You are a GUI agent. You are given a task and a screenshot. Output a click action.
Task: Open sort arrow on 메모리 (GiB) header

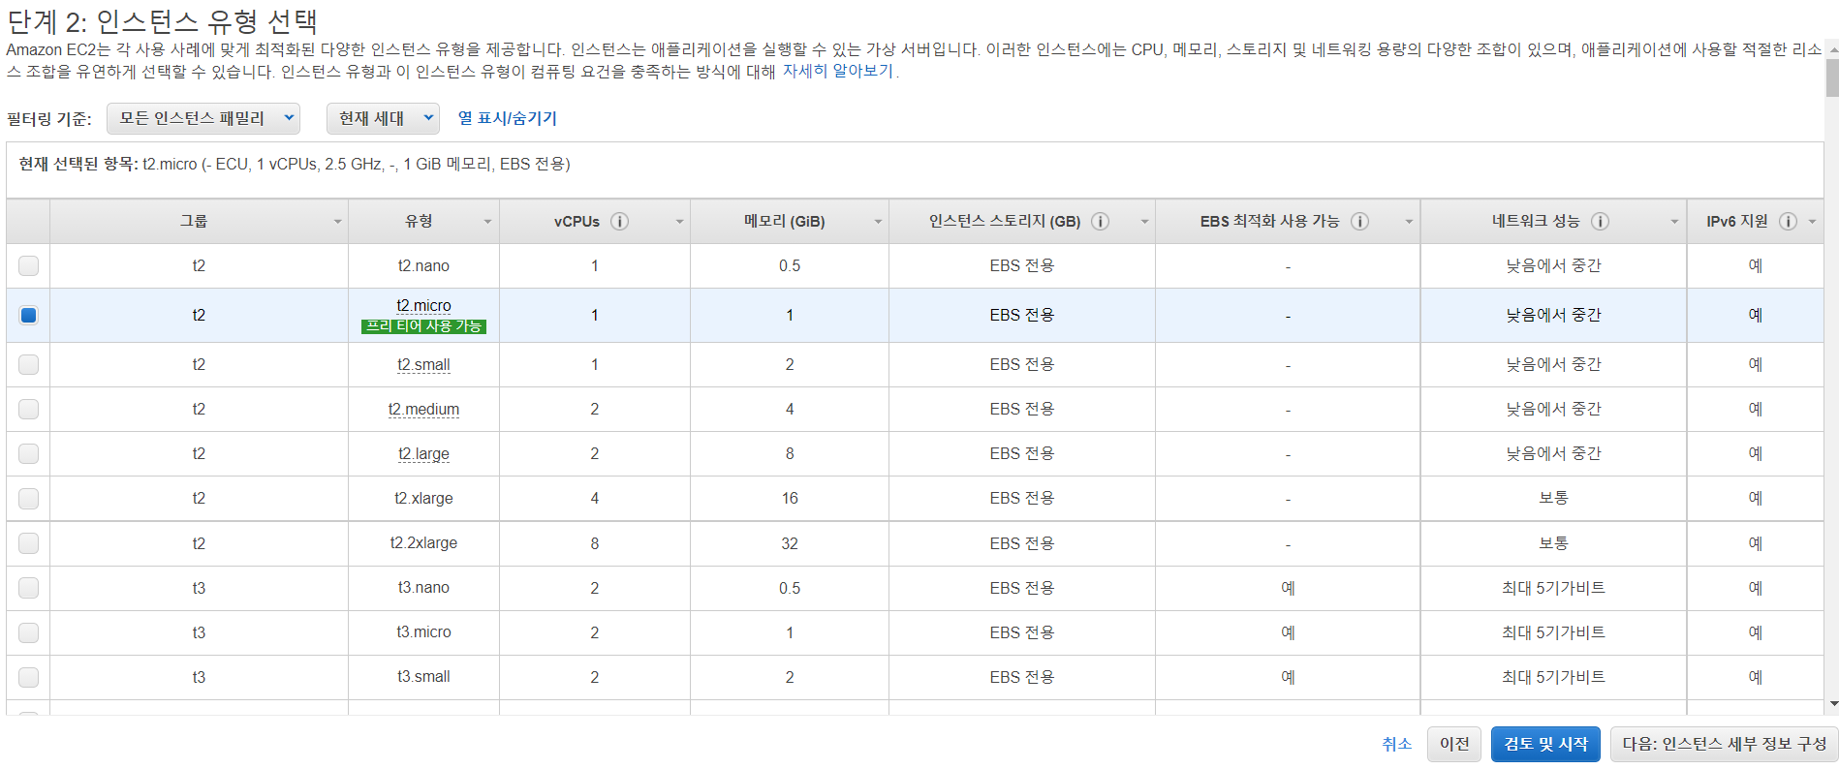[x=878, y=222]
